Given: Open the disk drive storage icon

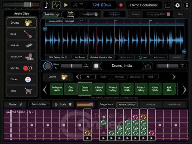Looking at the screenshot, I should pos(168,5).
